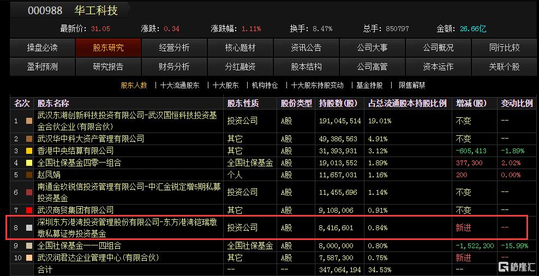Open the 资本运作 section
The width and height of the screenshot is (539, 276).
[438, 67]
